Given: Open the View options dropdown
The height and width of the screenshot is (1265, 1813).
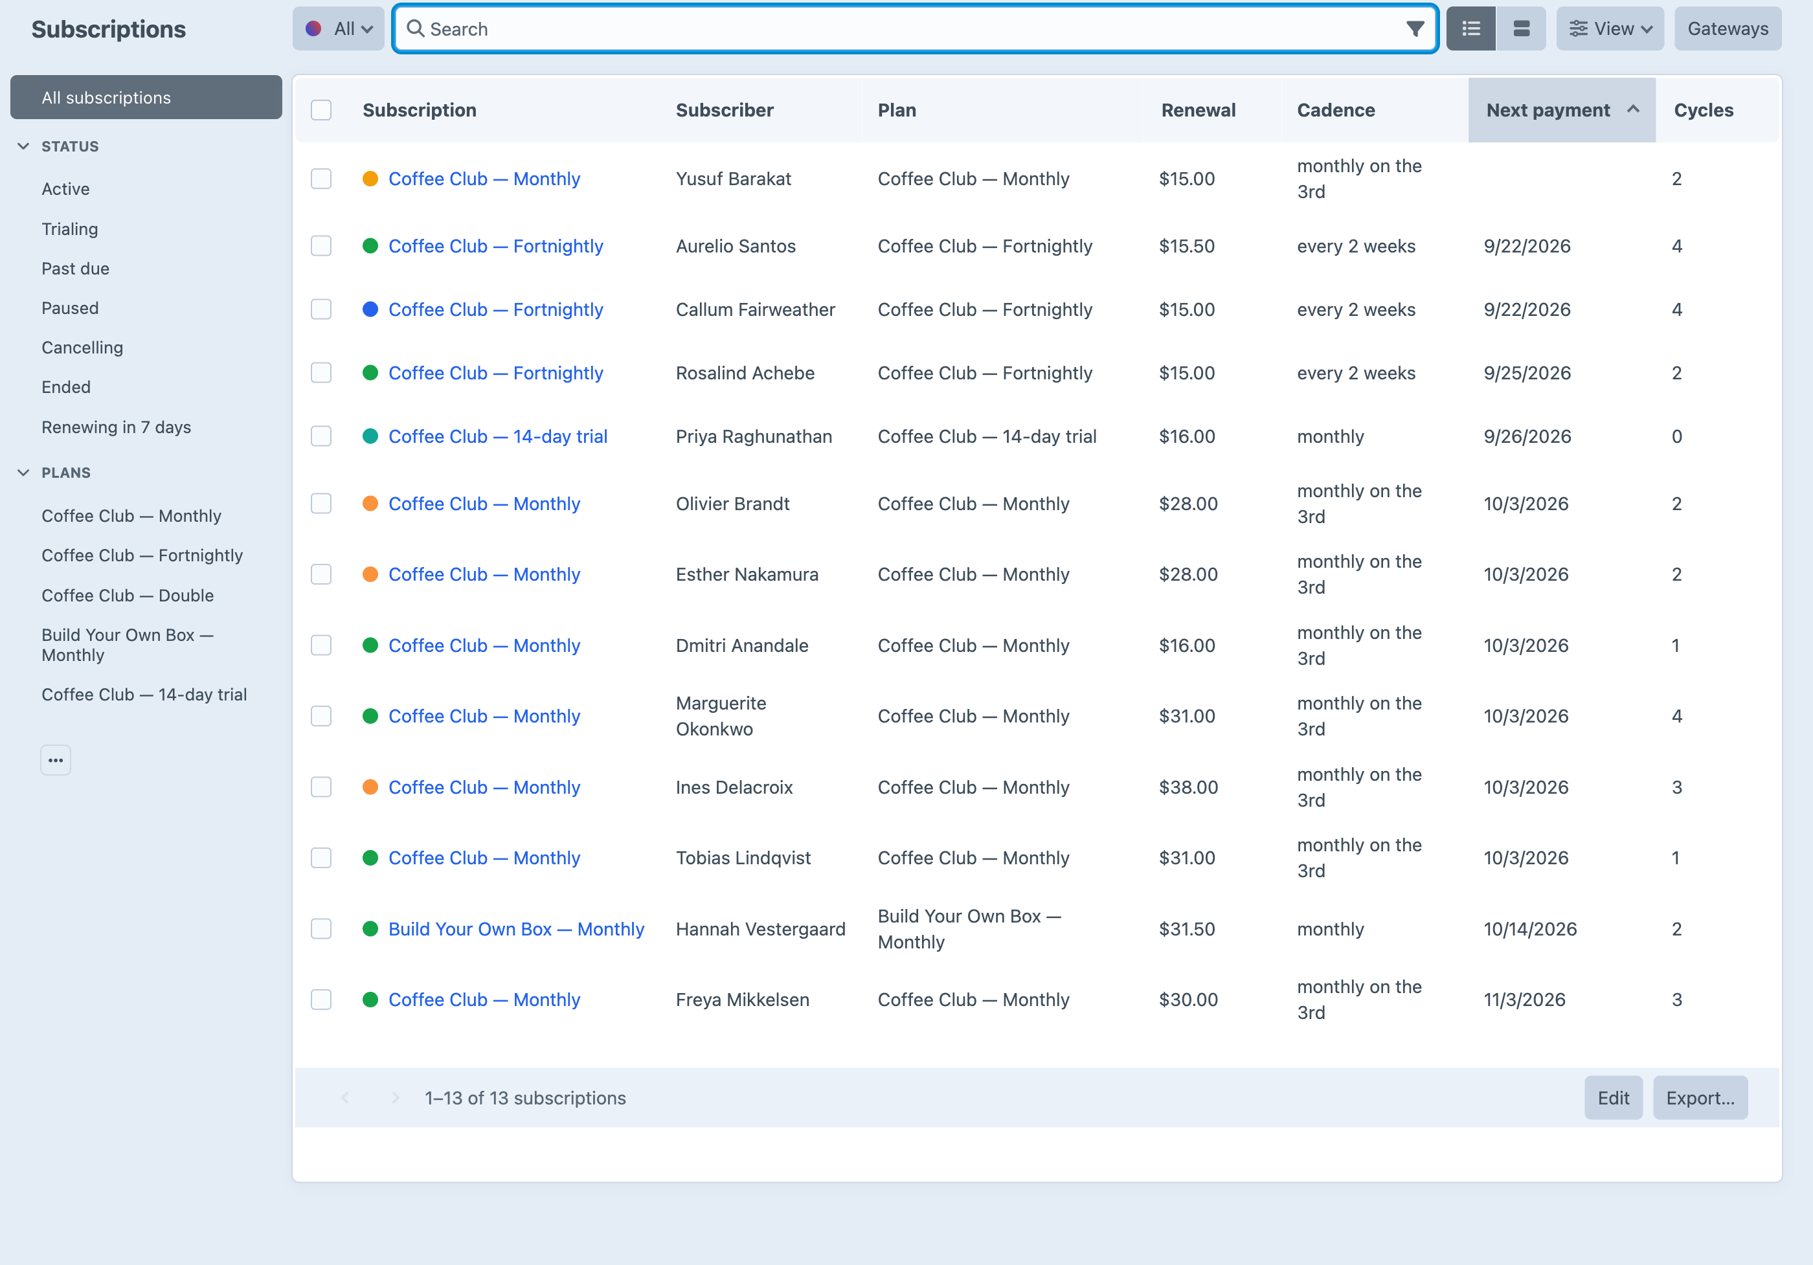Looking at the screenshot, I should click(x=1609, y=29).
